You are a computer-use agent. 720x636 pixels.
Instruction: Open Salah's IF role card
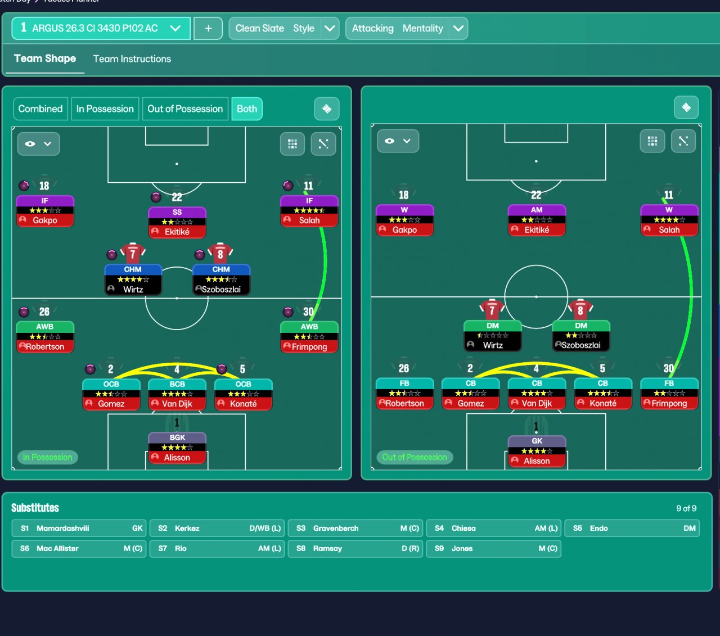coord(309,211)
